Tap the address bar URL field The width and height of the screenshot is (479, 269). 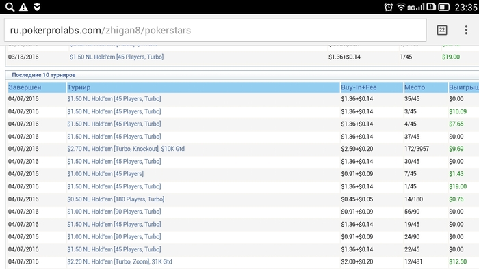(216, 30)
